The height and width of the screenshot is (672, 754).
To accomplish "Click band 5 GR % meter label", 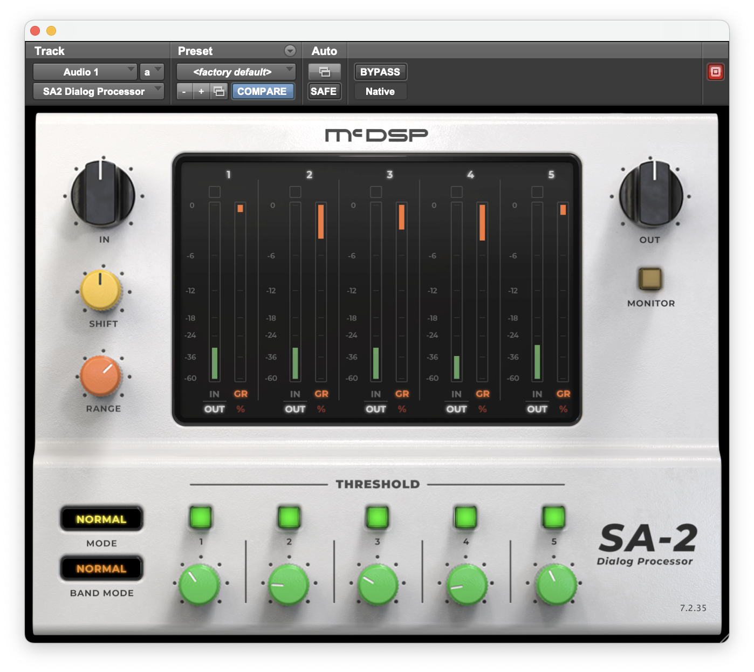I will click(x=563, y=402).
